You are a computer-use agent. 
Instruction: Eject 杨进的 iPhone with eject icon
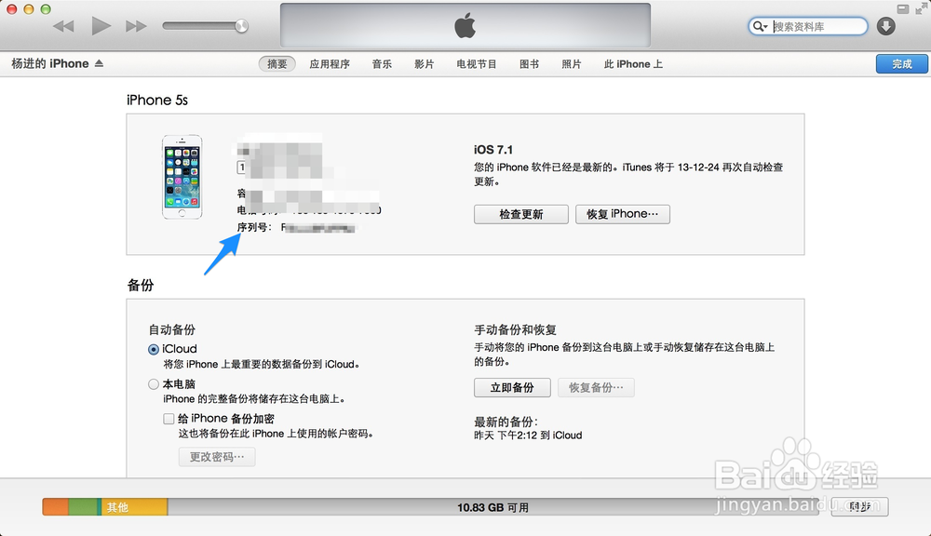tap(100, 63)
